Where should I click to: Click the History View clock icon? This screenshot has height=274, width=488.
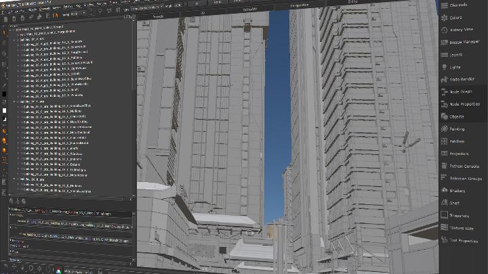pyautogui.click(x=443, y=30)
